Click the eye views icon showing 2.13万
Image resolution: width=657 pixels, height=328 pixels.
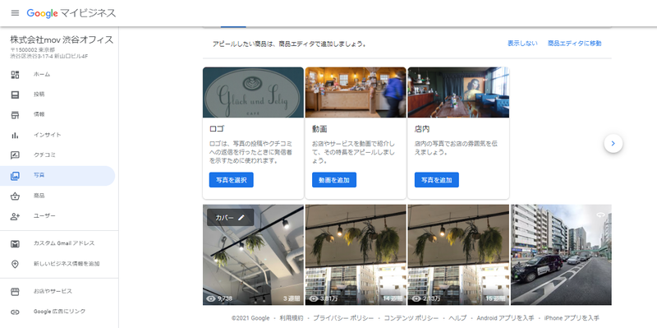416,298
